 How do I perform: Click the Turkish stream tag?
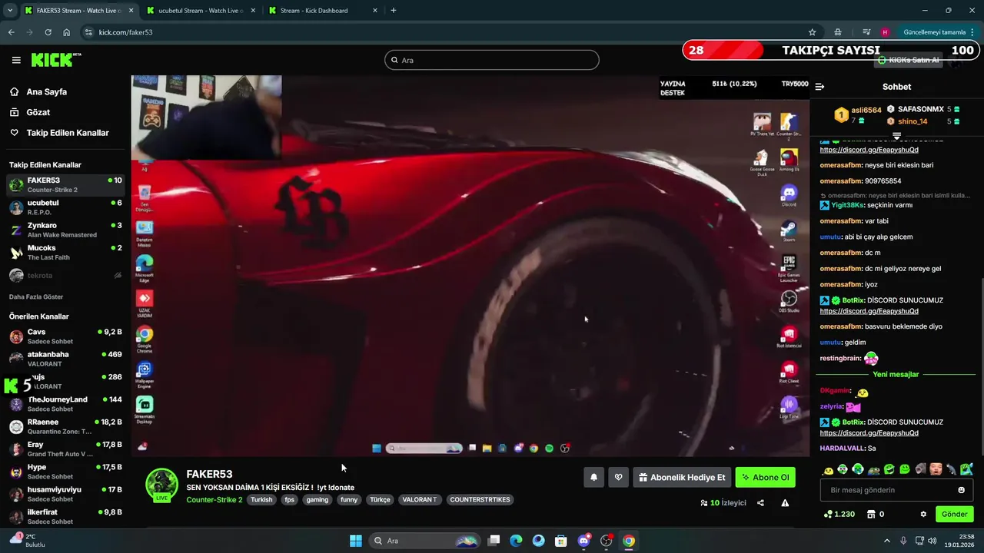261,499
